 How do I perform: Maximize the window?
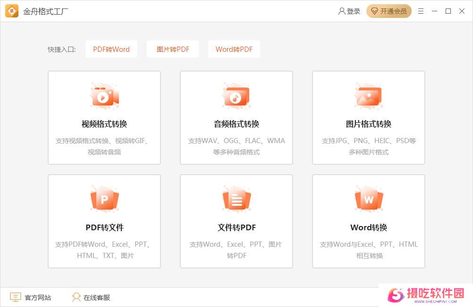448,11
